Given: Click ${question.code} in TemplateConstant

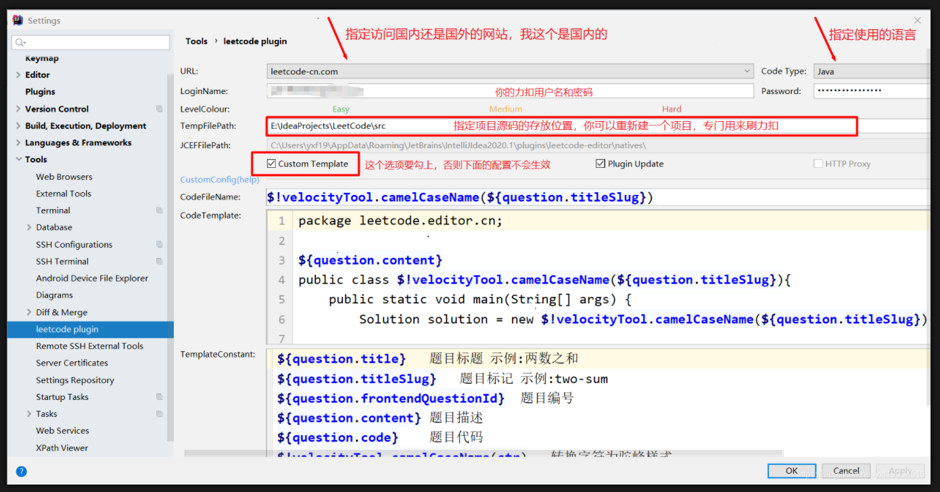Looking at the screenshot, I should pyautogui.click(x=337, y=438).
